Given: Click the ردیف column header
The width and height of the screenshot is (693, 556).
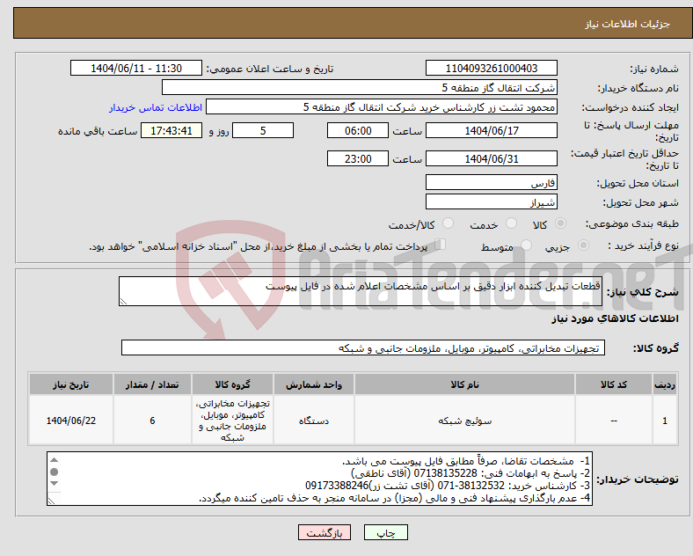Looking at the screenshot, I should pyautogui.click(x=665, y=384).
